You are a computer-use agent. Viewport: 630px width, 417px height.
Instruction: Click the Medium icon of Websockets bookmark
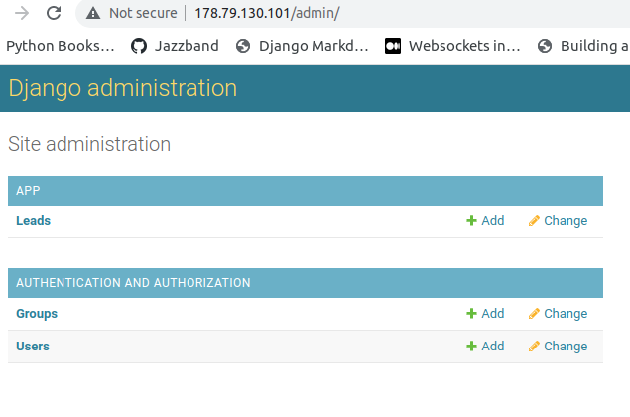pyautogui.click(x=393, y=46)
